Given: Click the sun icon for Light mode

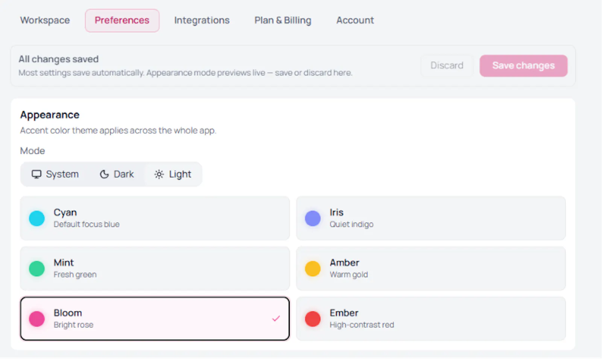Looking at the screenshot, I should [x=159, y=174].
